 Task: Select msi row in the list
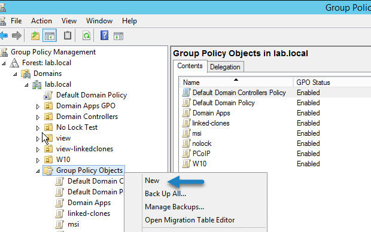(197, 133)
